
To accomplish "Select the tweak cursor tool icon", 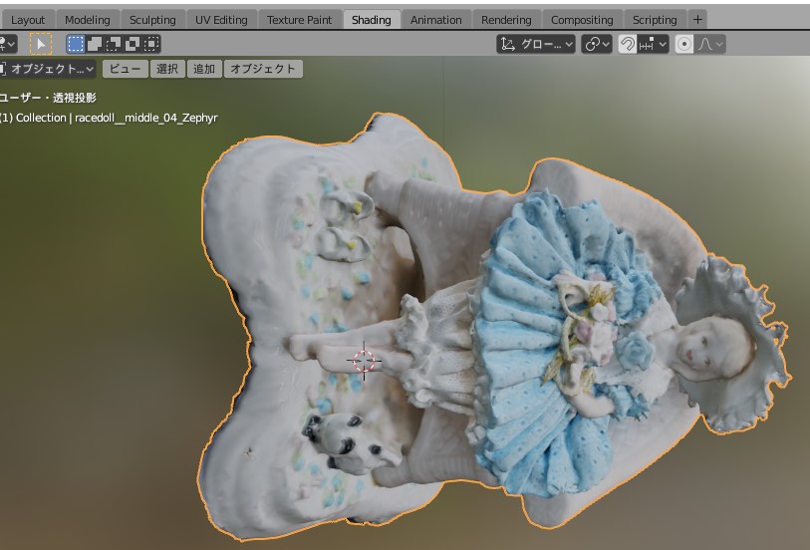I will (x=40, y=44).
